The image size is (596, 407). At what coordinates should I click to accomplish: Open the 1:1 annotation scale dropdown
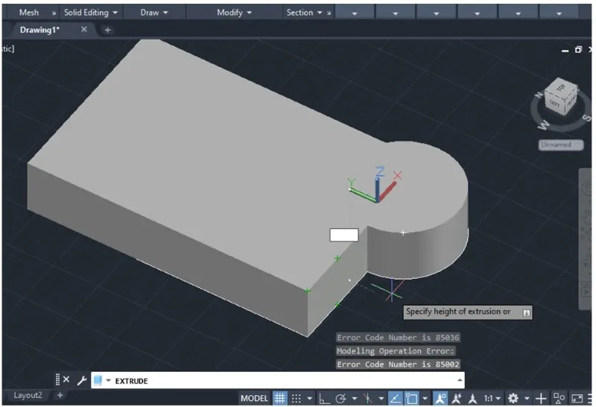click(x=492, y=398)
